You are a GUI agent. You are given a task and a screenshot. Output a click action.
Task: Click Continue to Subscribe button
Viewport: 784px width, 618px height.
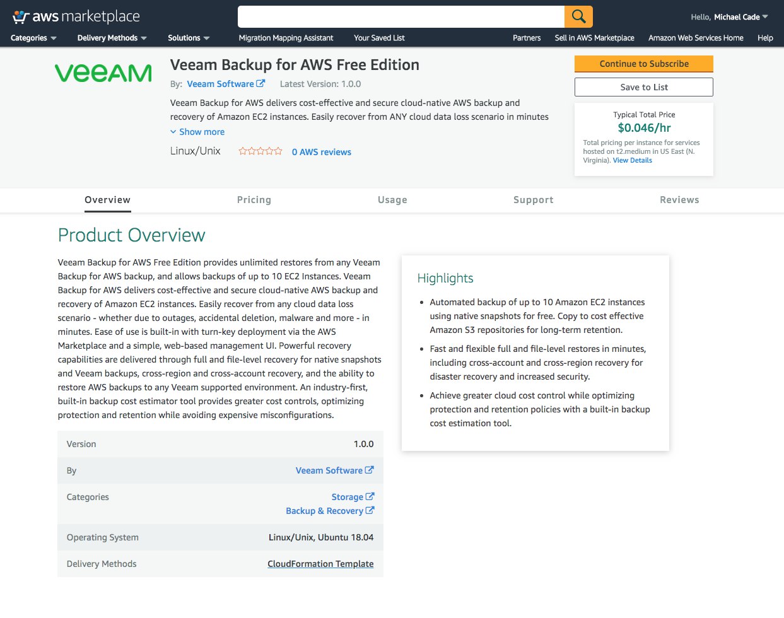(644, 64)
